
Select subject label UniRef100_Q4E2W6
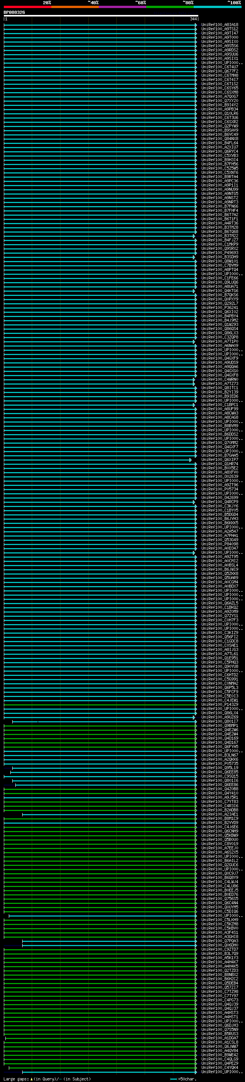[219, 730]
